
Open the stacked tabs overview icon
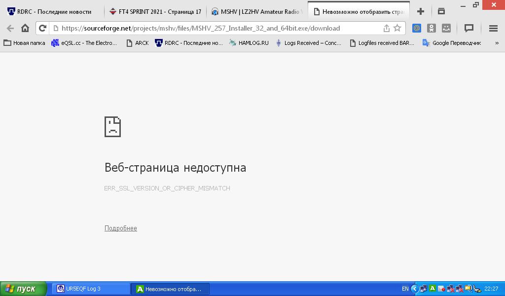[441, 11]
